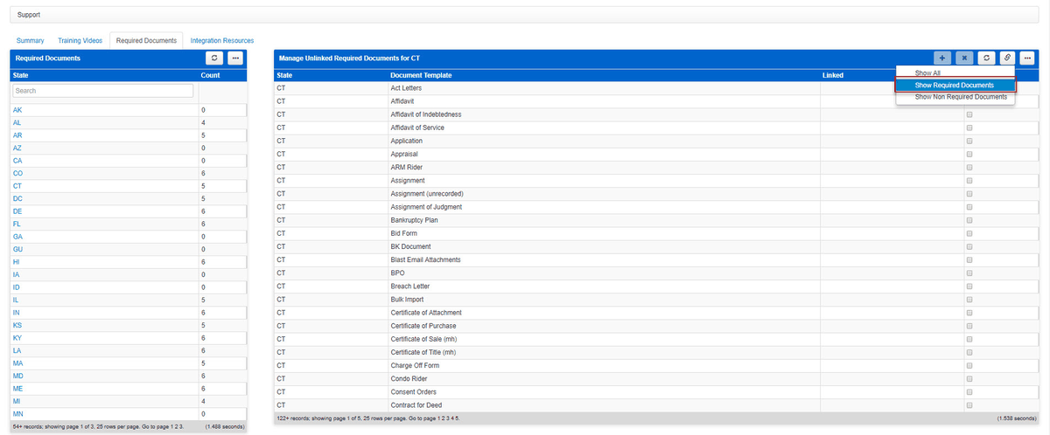
Task: Go to page 2 of Required Documents list
Action: [175, 426]
